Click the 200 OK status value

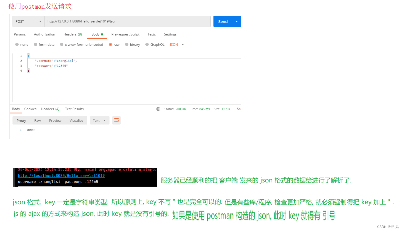click(x=181, y=109)
